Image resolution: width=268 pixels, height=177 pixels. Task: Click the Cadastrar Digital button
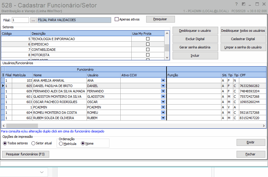pos(243,39)
